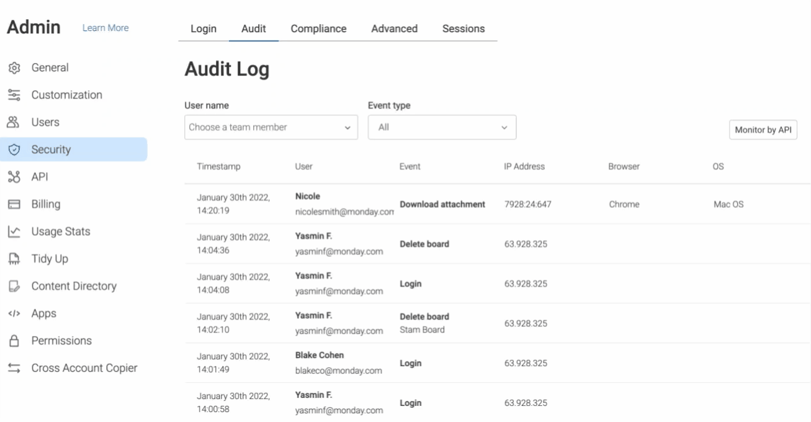Switch to the Login tab
Screen dimensions: 811x422
[204, 29]
